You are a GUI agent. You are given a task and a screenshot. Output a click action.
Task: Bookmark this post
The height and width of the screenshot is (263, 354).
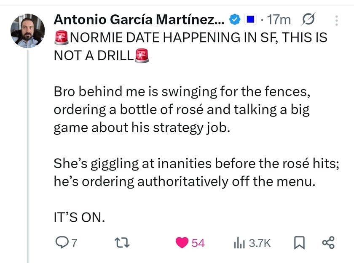coord(298,242)
